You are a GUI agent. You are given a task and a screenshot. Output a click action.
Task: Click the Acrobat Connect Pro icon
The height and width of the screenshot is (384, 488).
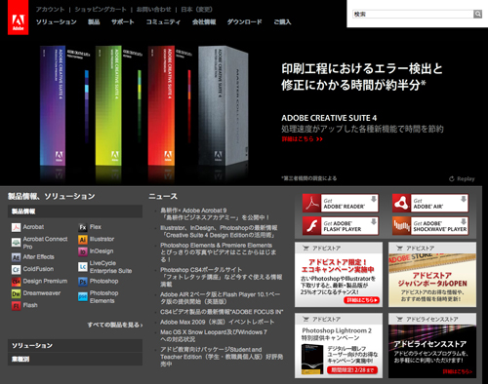[x=16, y=243]
